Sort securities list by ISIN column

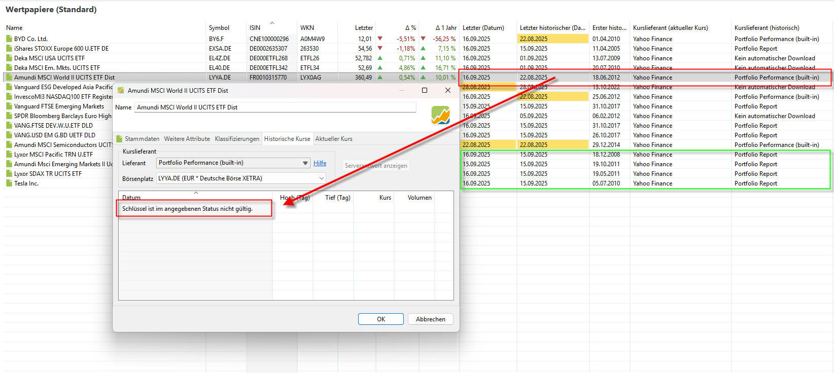(x=255, y=28)
